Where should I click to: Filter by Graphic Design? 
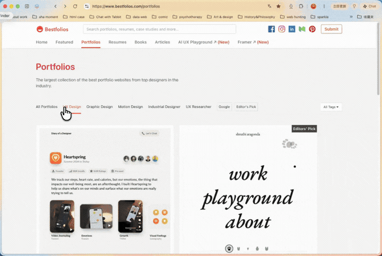[x=99, y=107]
